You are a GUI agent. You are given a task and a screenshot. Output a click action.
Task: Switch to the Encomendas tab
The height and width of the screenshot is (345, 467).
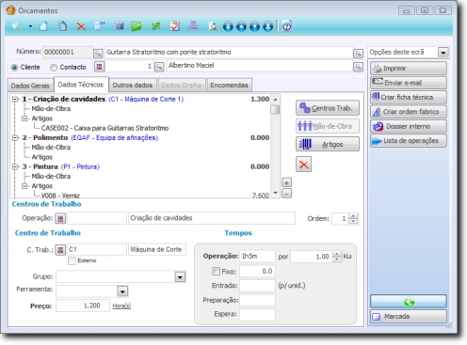229,86
